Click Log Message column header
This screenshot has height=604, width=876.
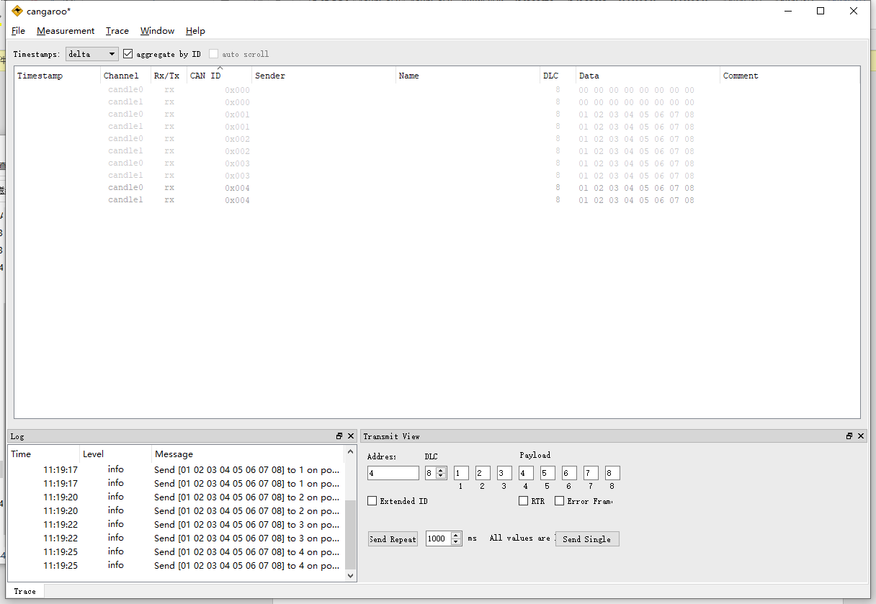pos(249,454)
